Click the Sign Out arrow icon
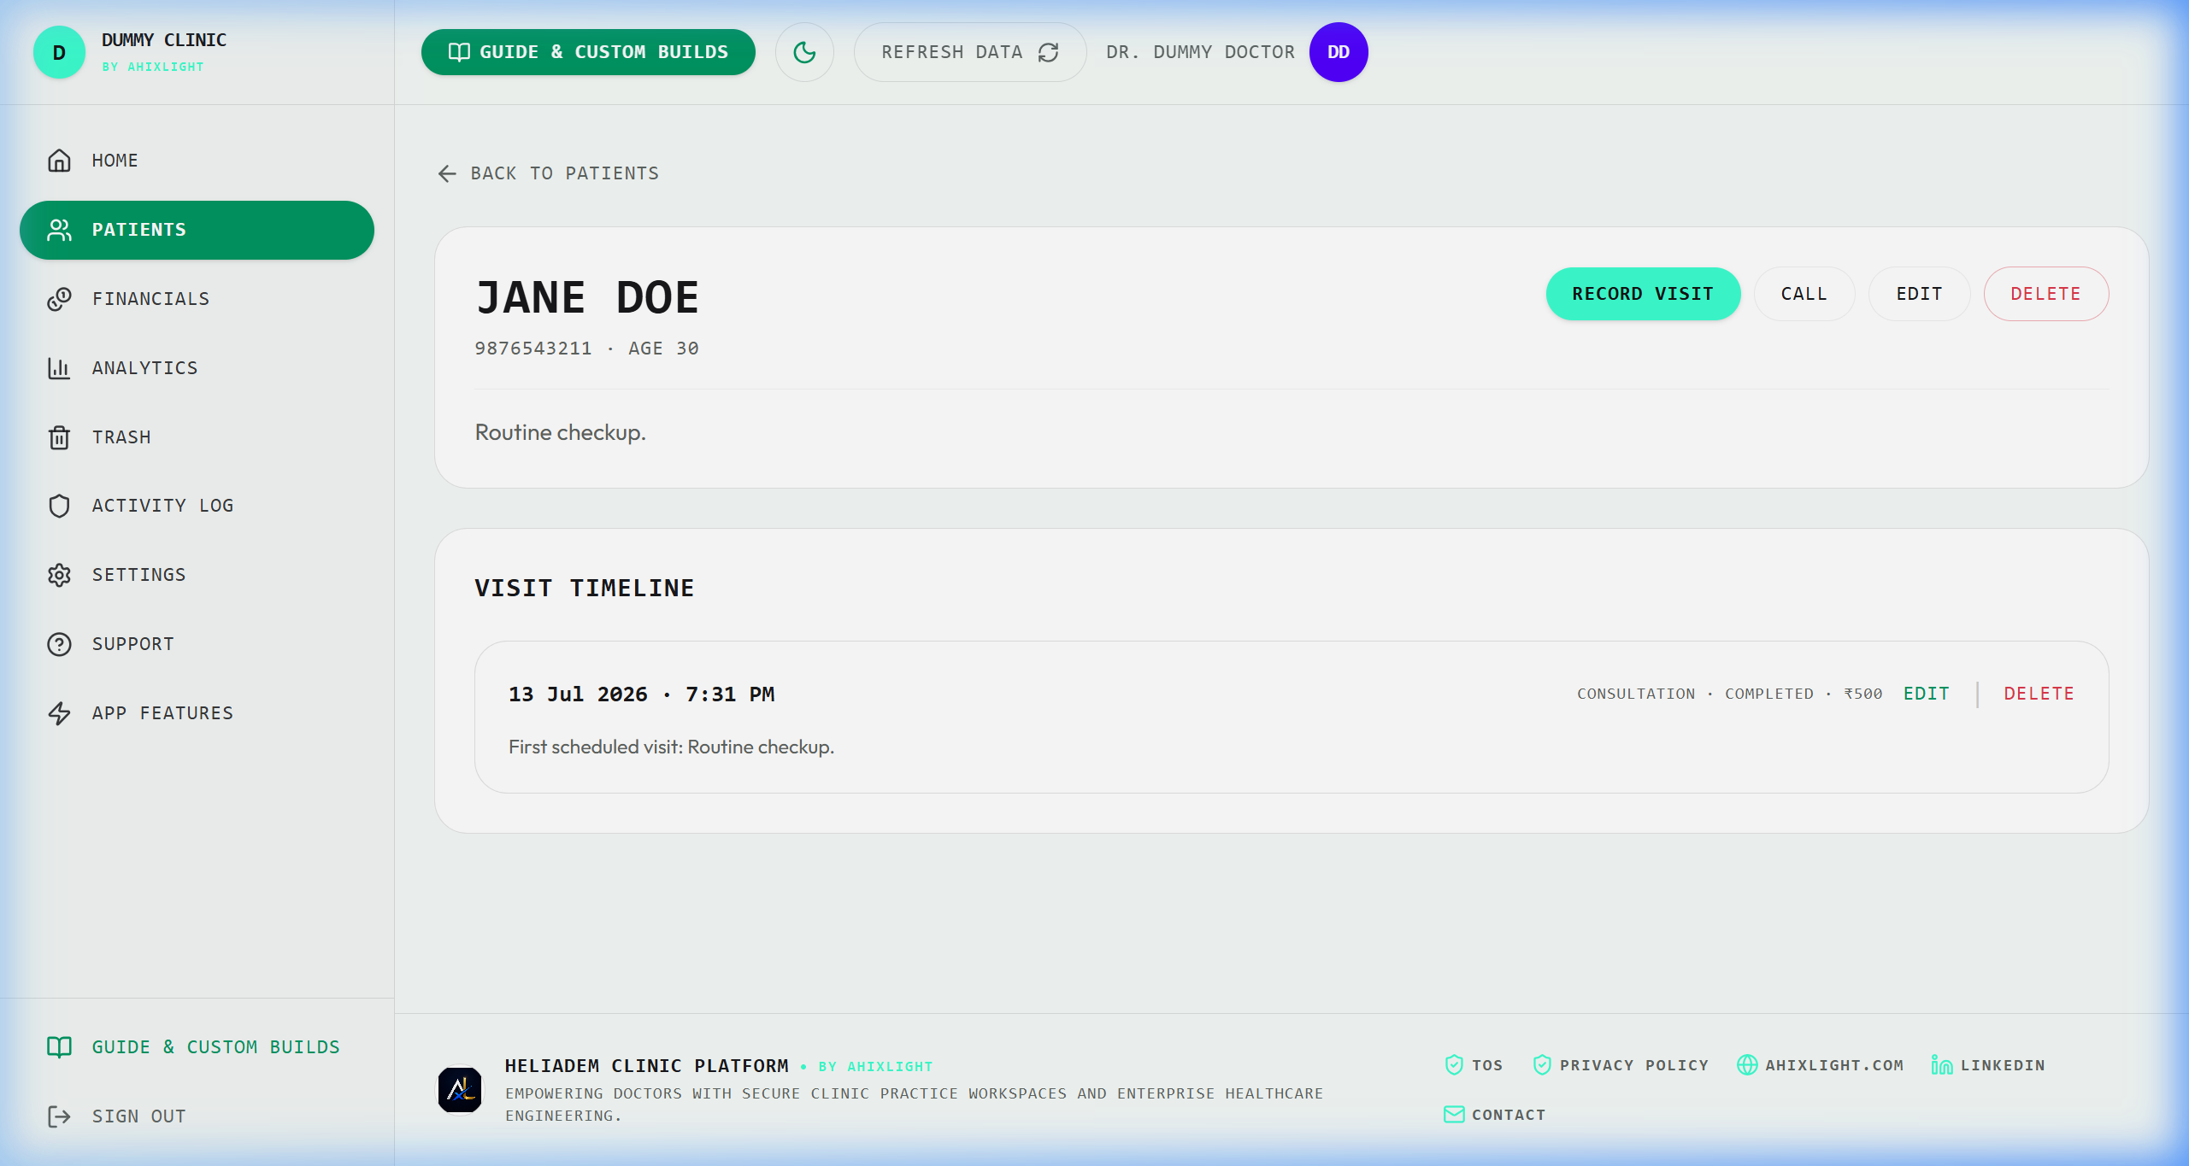This screenshot has height=1166, width=2189. 59,1116
